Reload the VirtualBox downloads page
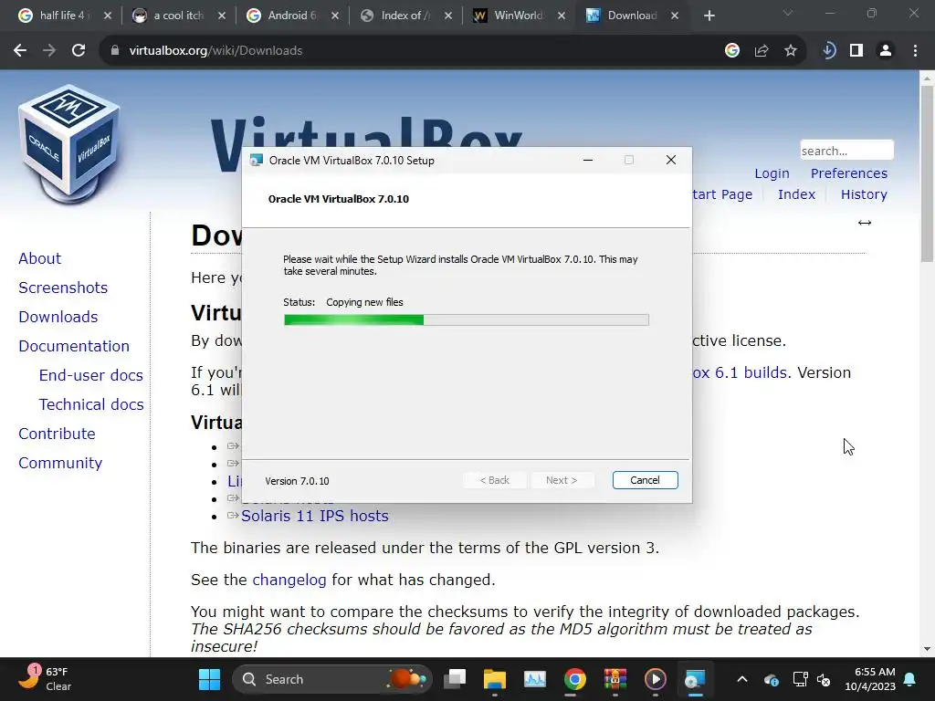 [79, 51]
